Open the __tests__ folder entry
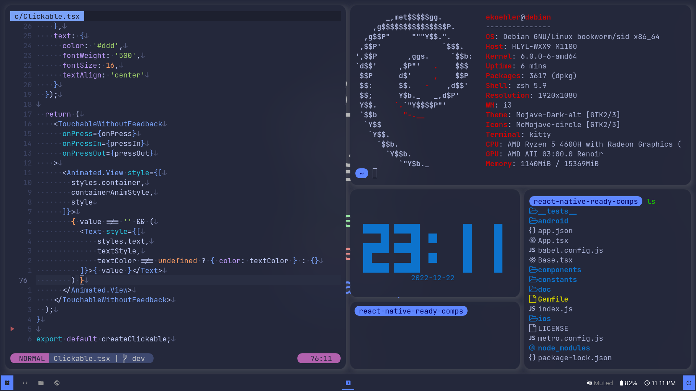Screen dimensions: 696x391 point(556,211)
